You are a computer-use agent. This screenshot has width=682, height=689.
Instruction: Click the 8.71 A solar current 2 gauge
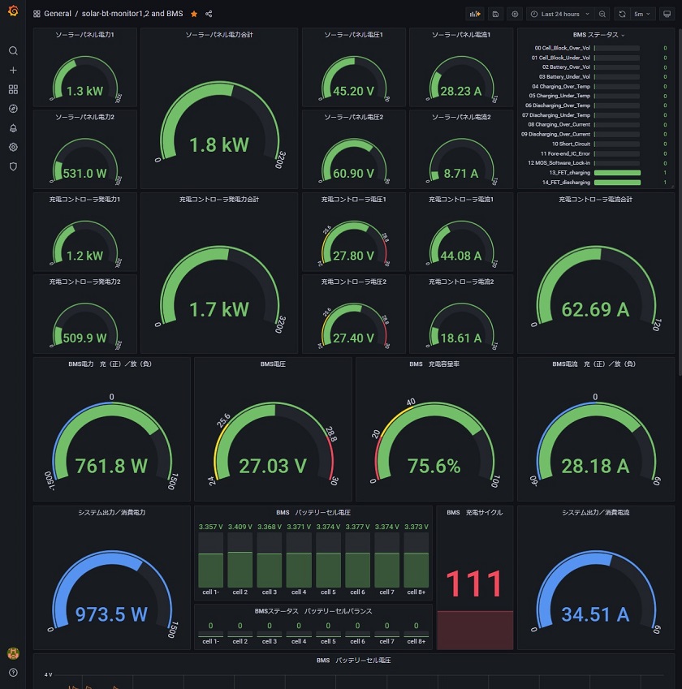(461, 161)
